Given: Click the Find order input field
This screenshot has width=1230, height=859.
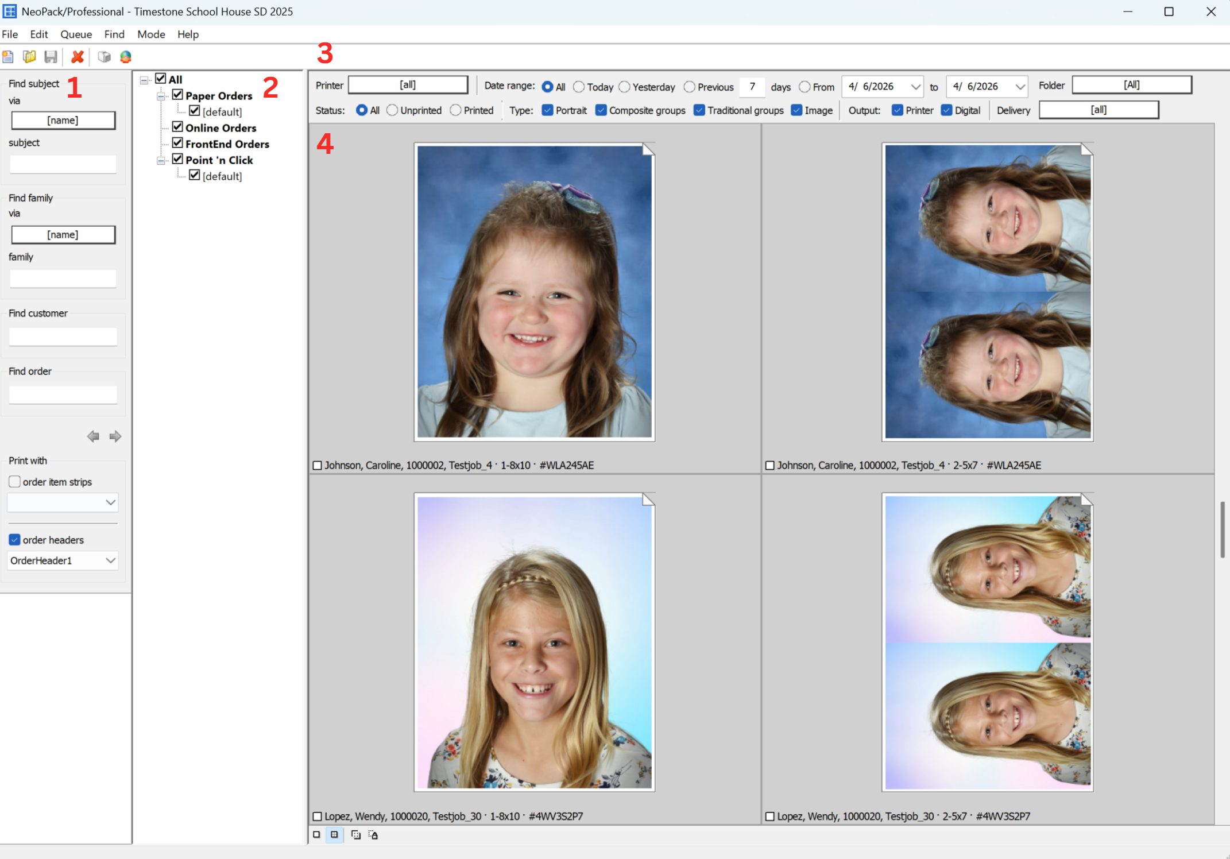Looking at the screenshot, I should point(63,394).
